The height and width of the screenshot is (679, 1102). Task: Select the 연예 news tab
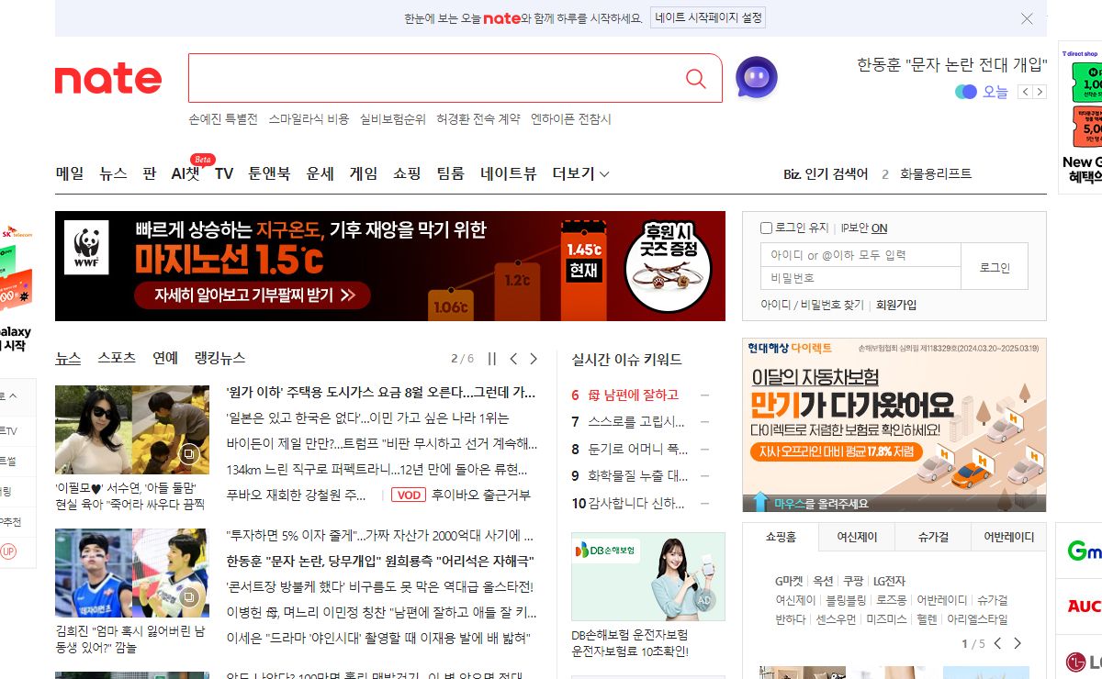(x=165, y=358)
